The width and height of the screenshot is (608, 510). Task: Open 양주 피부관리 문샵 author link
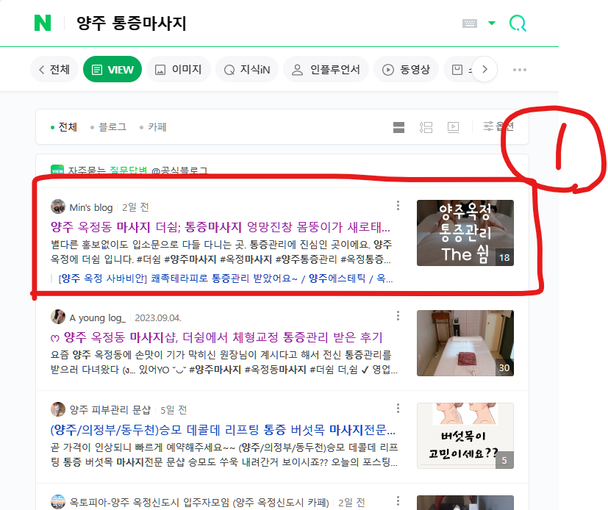point(110,409)
